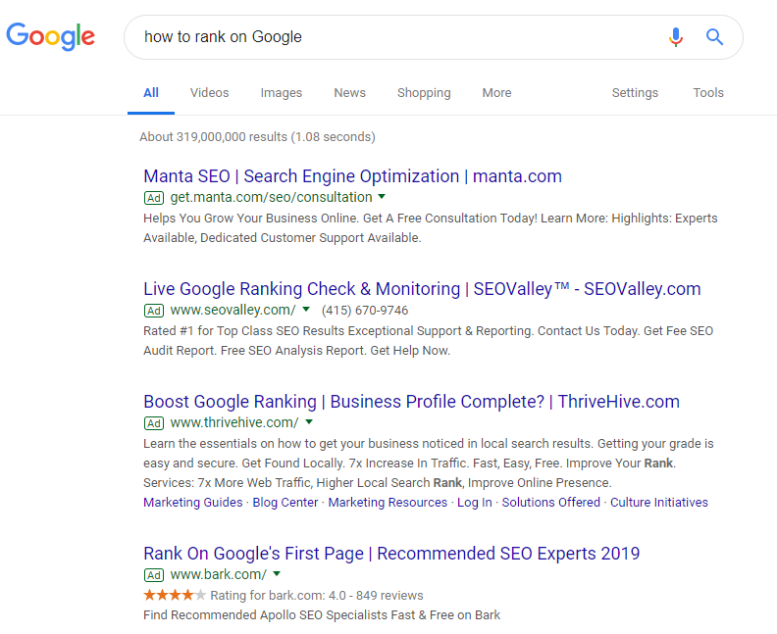Click the www.thrivehive.com/ URL
This screenshot has height=634, width=777.
coord(234,422)
